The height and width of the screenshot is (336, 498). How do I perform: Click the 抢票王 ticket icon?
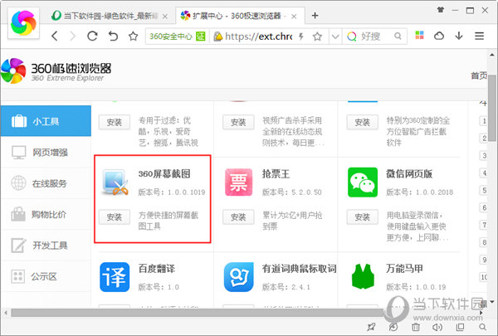238,183
